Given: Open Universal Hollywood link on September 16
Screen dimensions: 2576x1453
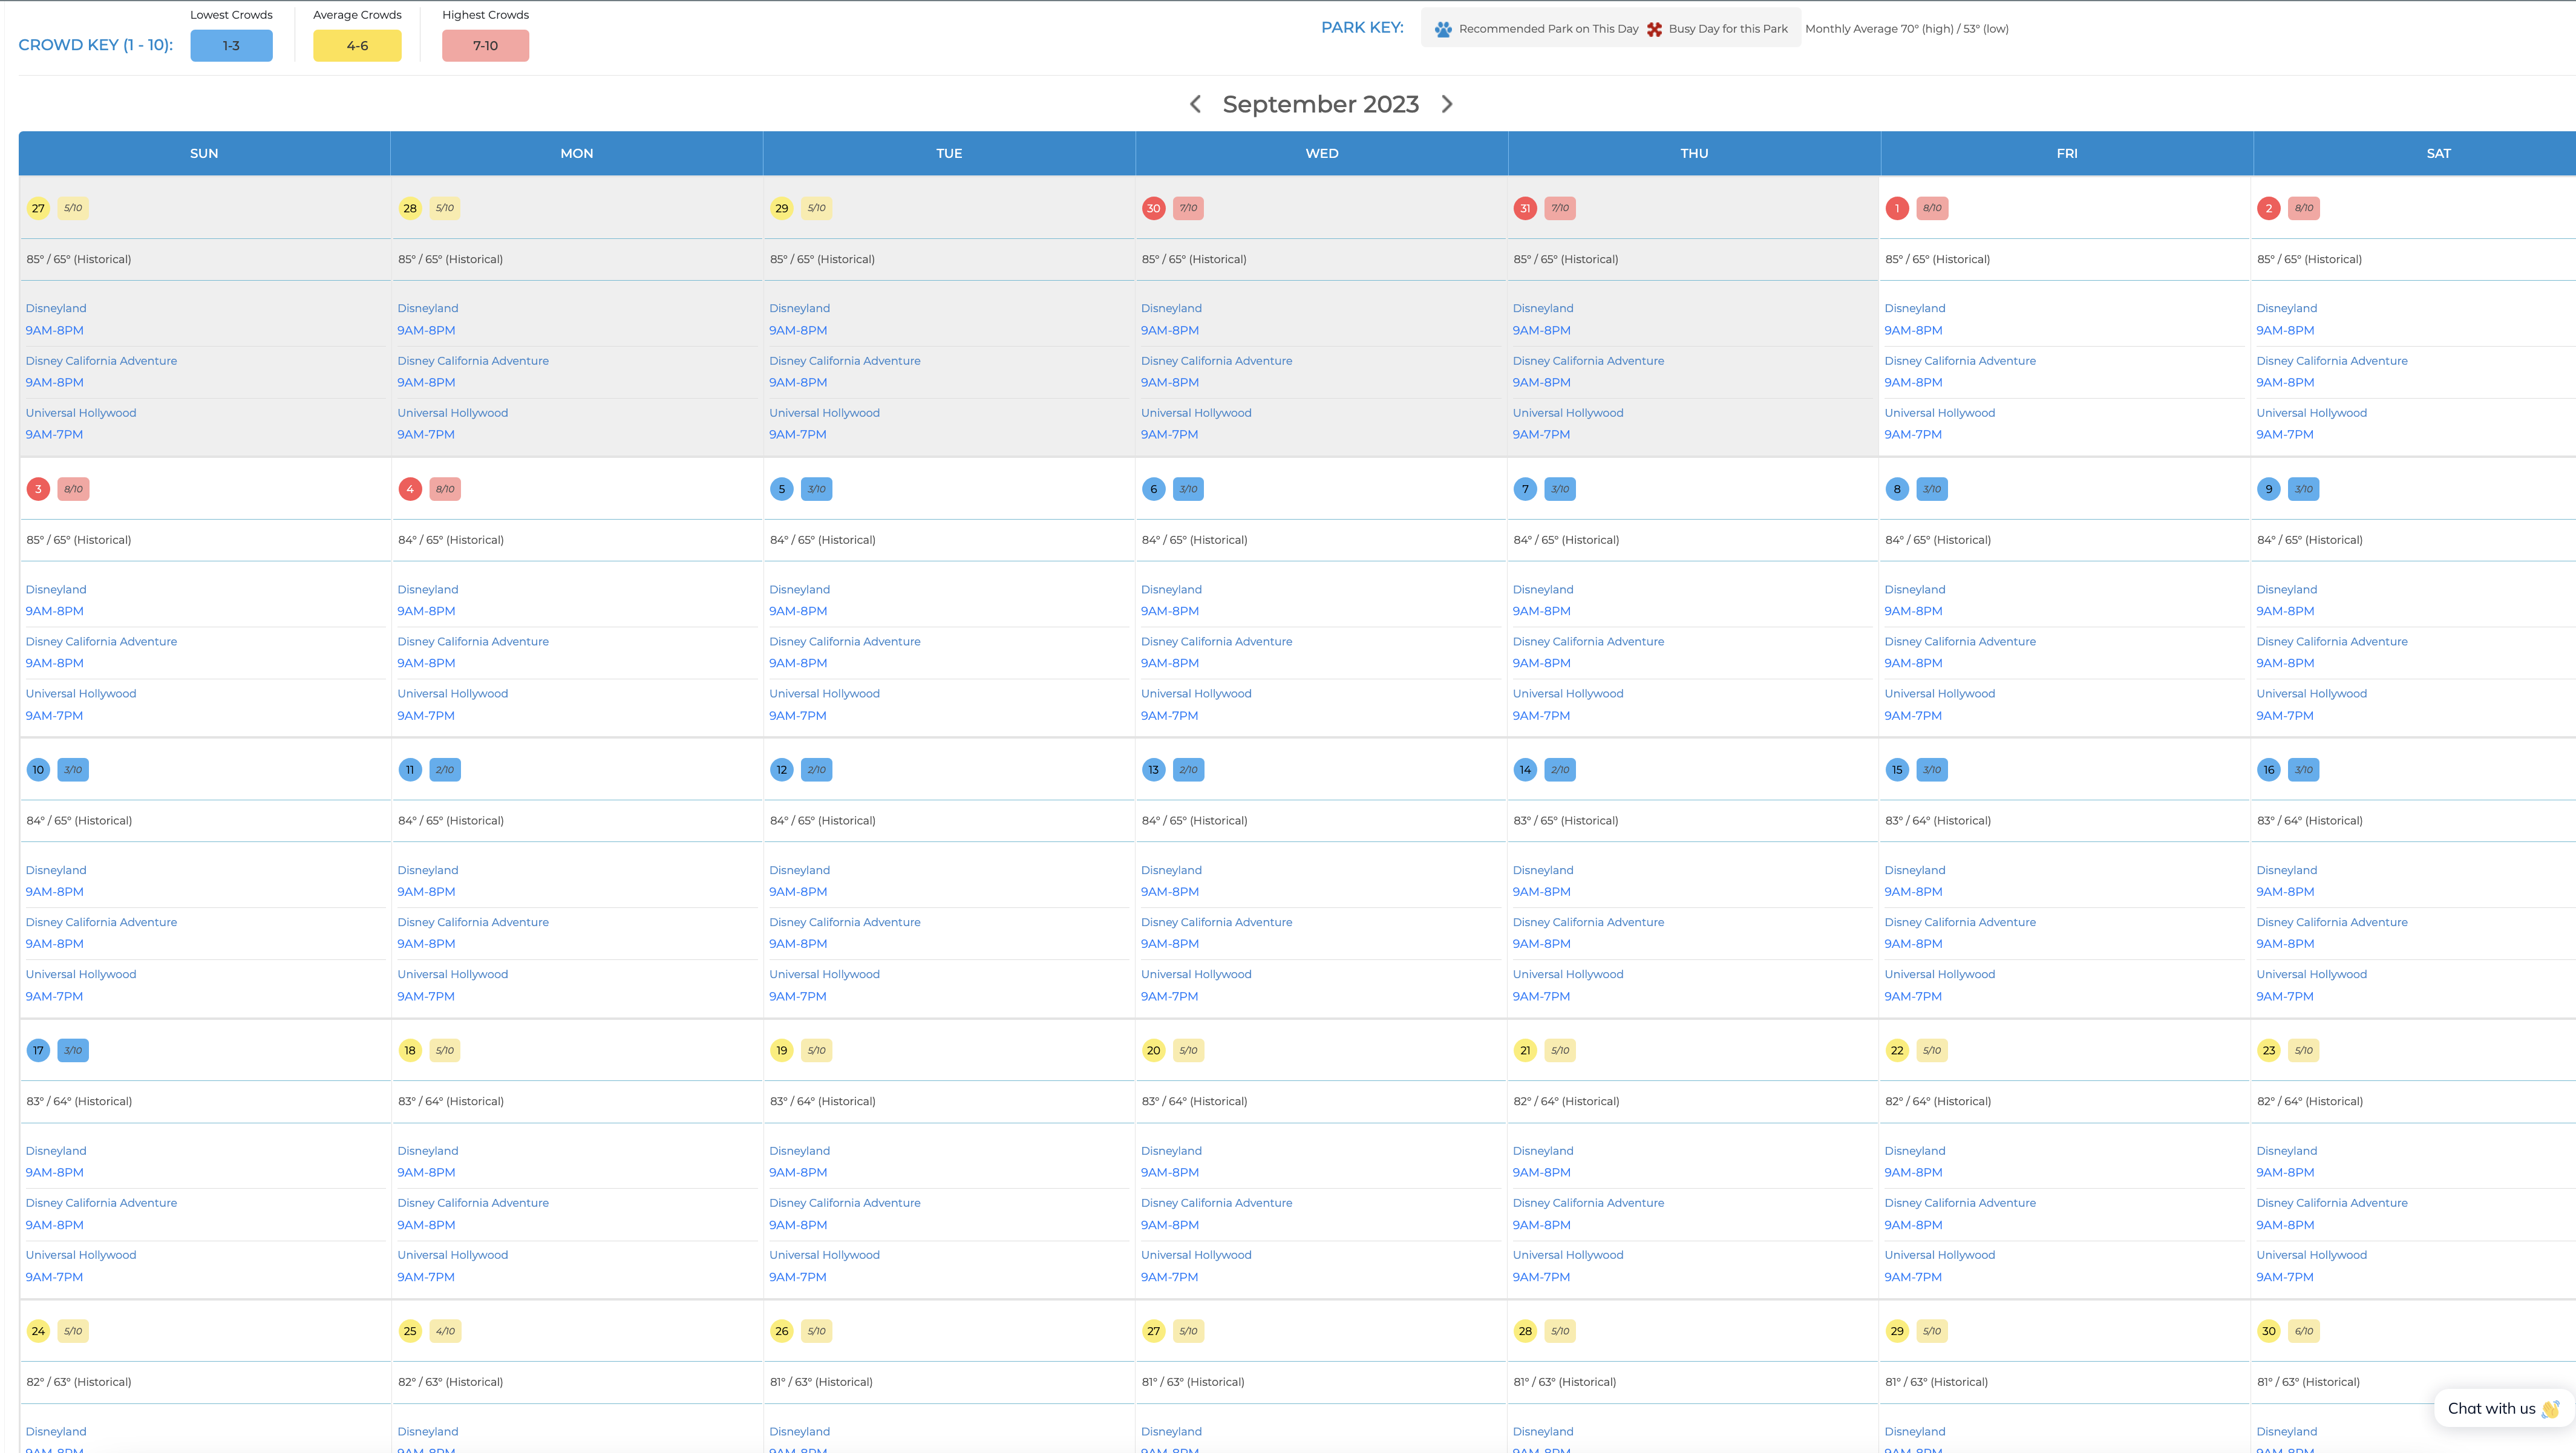Looking at the screenshot, I should tap(2311, 974).
